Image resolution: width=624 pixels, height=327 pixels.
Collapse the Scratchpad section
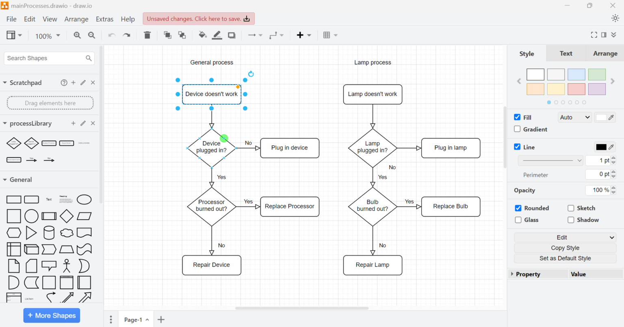pyautogui.click(x=4, y=82)
